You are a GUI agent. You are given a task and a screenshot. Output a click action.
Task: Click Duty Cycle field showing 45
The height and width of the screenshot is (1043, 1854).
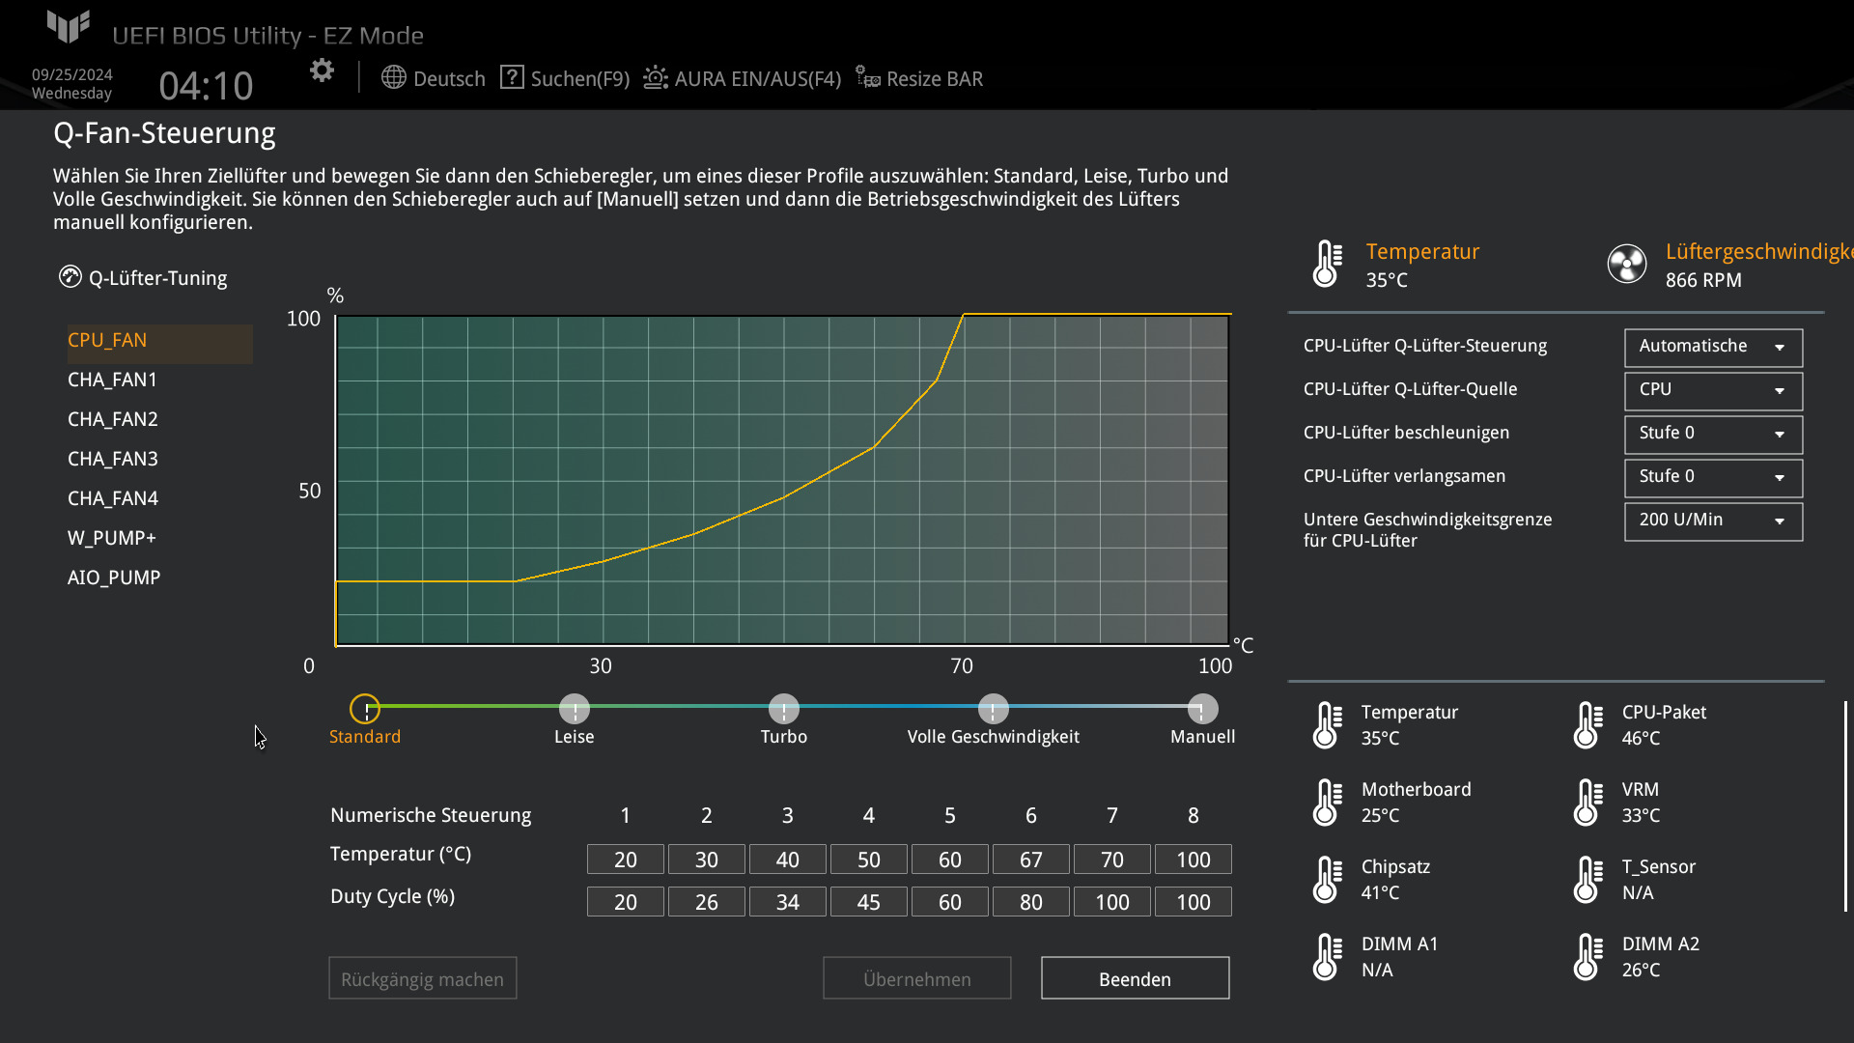click(x=868, y=902)
